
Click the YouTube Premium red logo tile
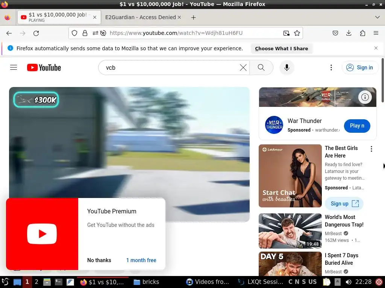point(42,234)
